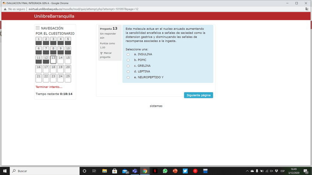Select question 22 tile

pyautogui.click(x=46, y=78)
